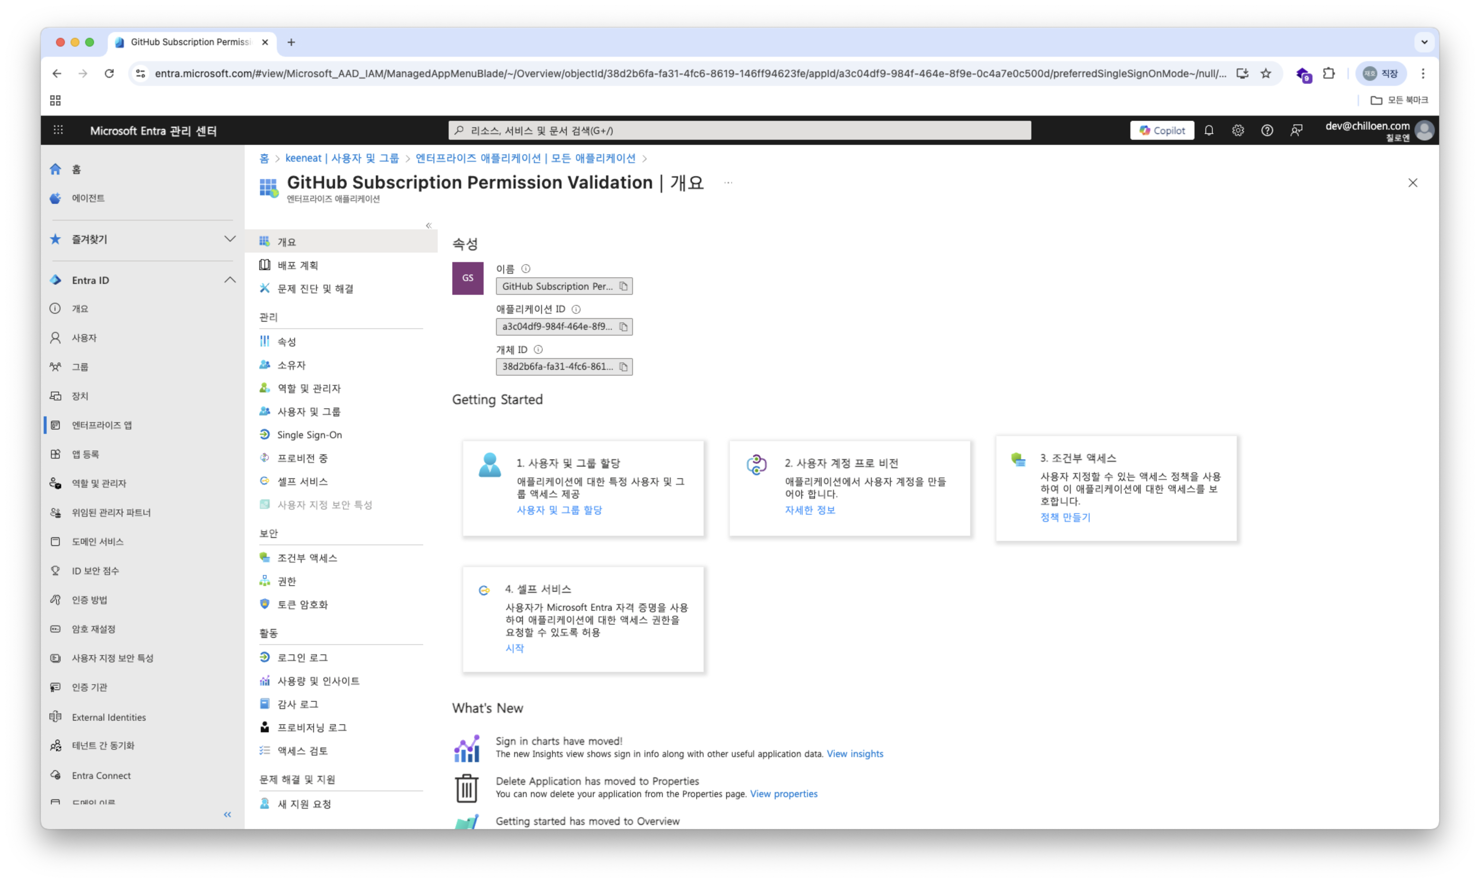Open the portal settings gear
Image resolution: width=1480 pixels, height=883 pixels.
tap(1238, 130)
